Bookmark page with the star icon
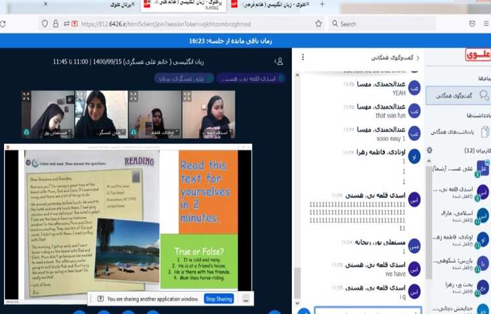 click(x=318, y=24)
